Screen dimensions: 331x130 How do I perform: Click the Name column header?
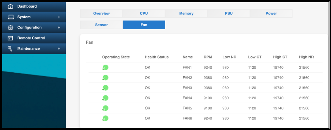188,57
